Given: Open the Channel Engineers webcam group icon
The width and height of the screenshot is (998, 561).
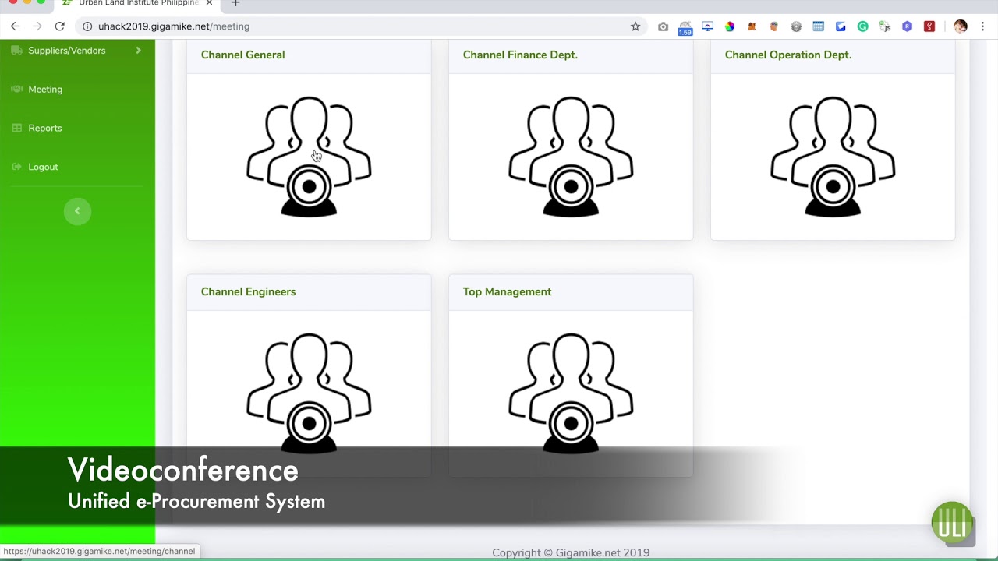Looking at the screenshot, I should coord(309,392).
